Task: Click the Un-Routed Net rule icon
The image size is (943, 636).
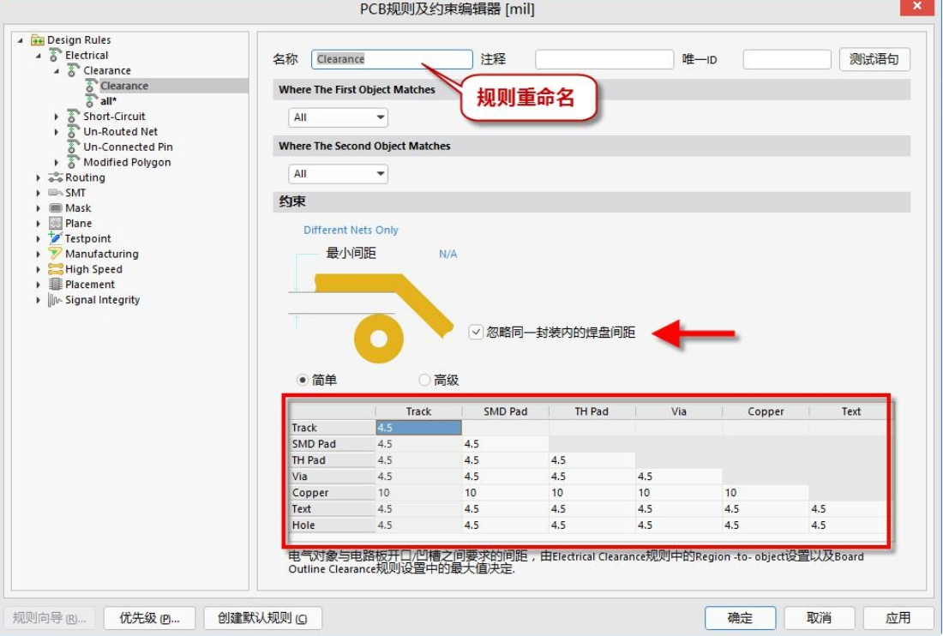Action: click(74, 132)
